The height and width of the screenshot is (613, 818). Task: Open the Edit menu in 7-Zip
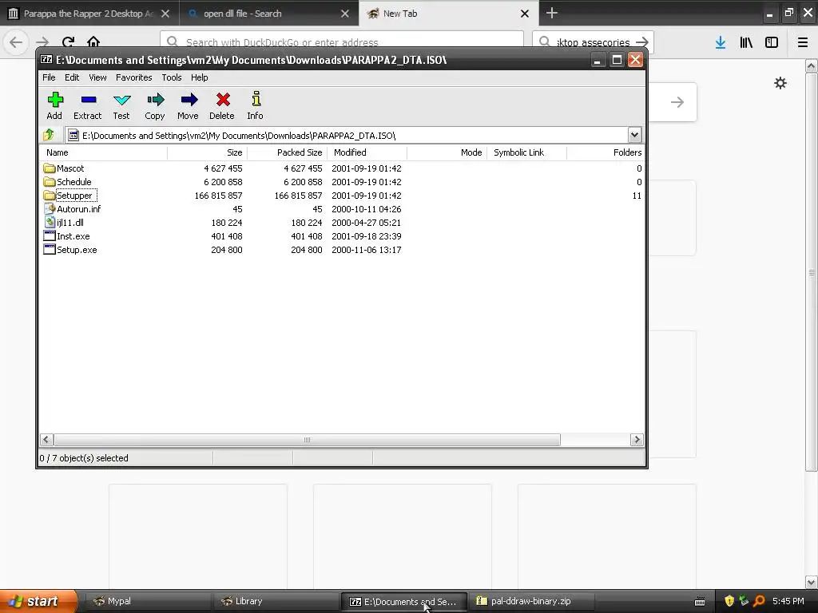(x=72, y=77)
